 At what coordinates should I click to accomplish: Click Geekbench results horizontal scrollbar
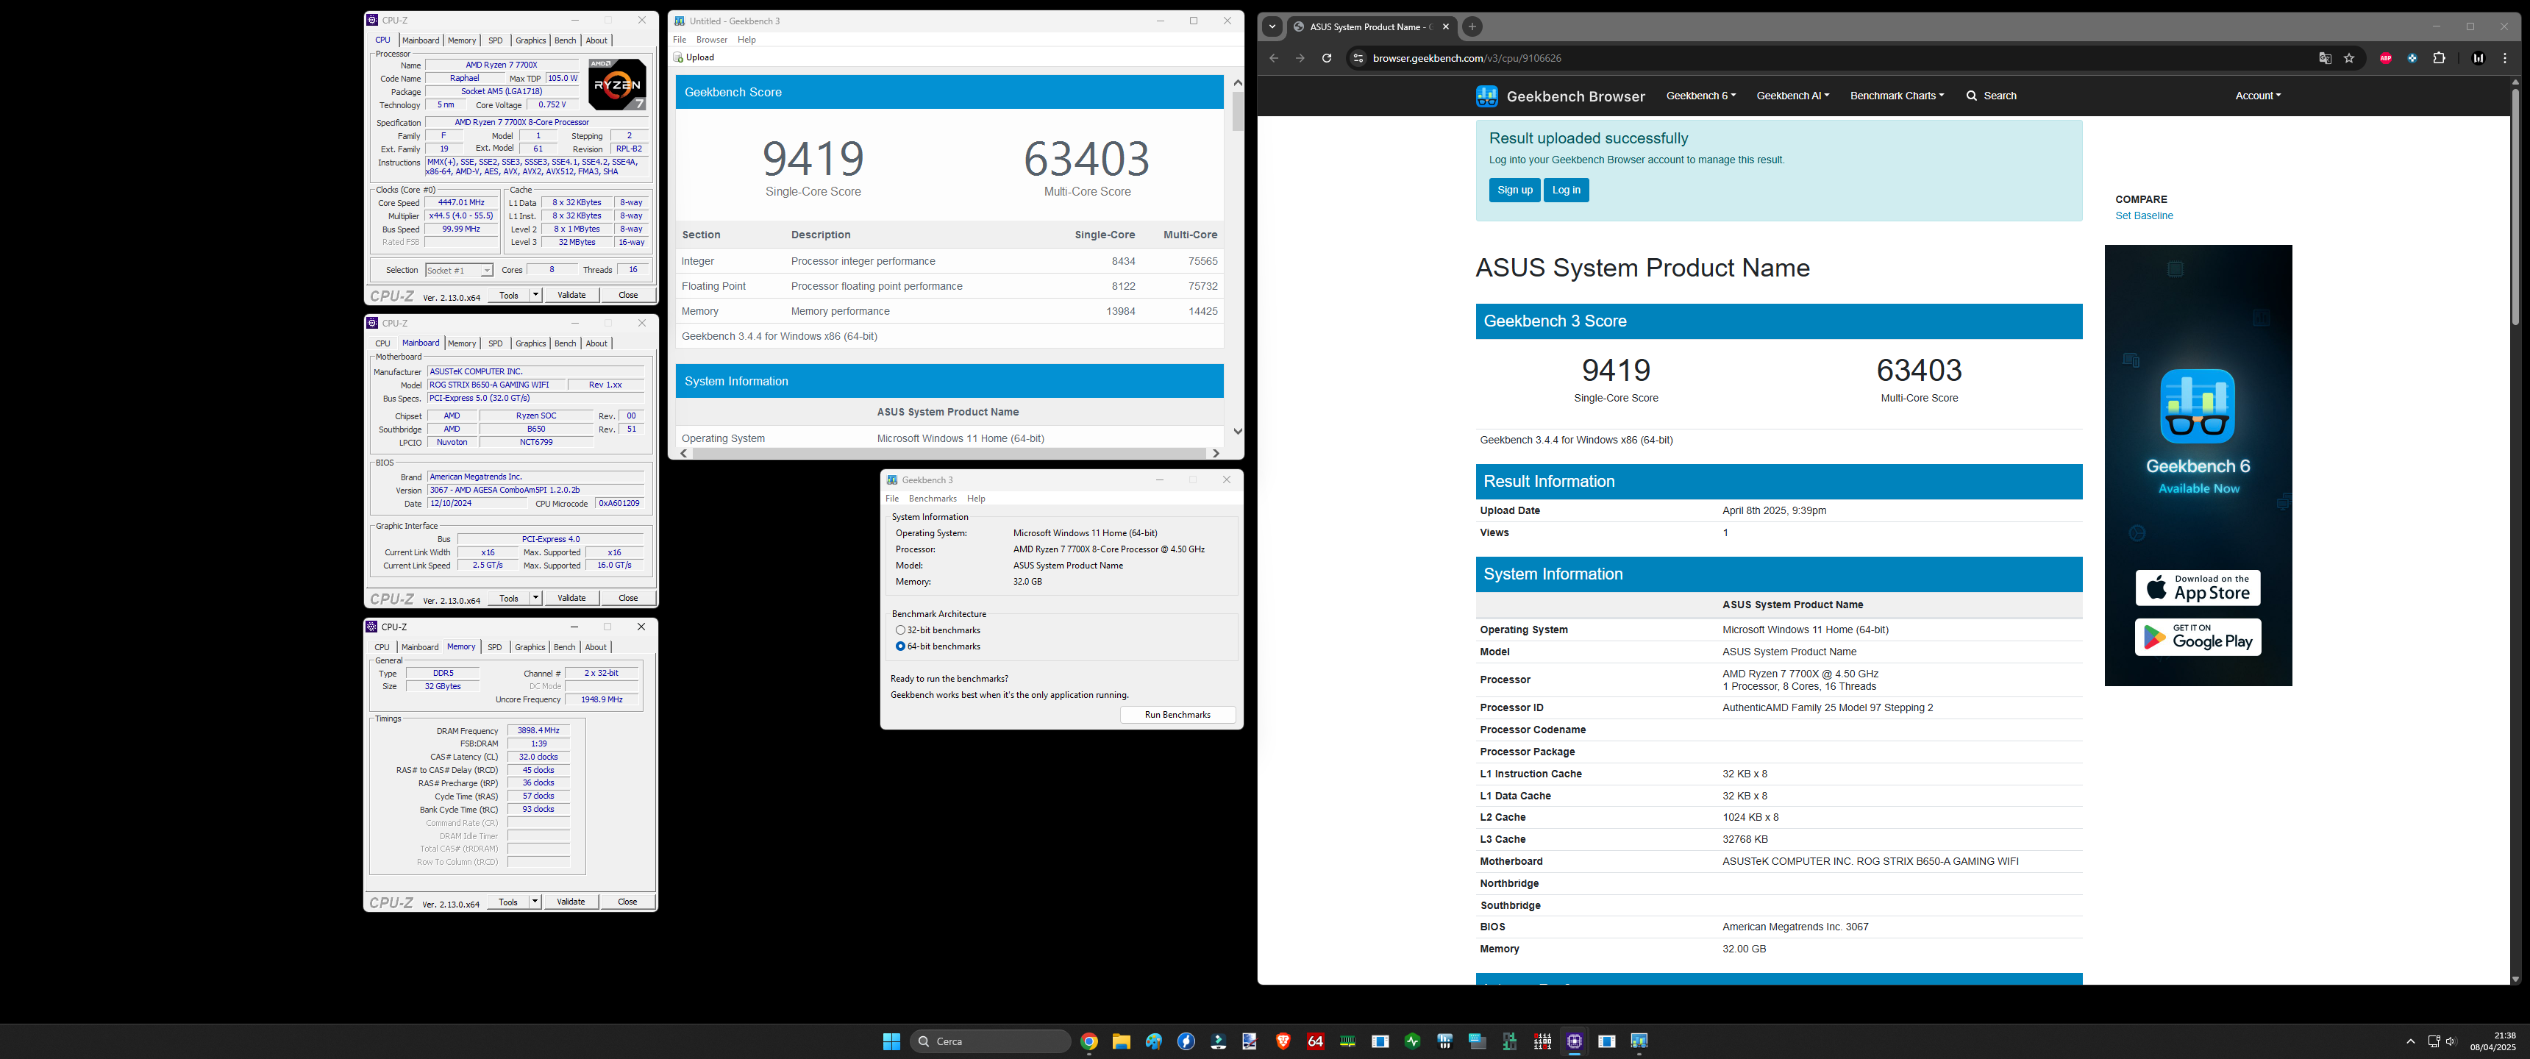click(949, 453)
